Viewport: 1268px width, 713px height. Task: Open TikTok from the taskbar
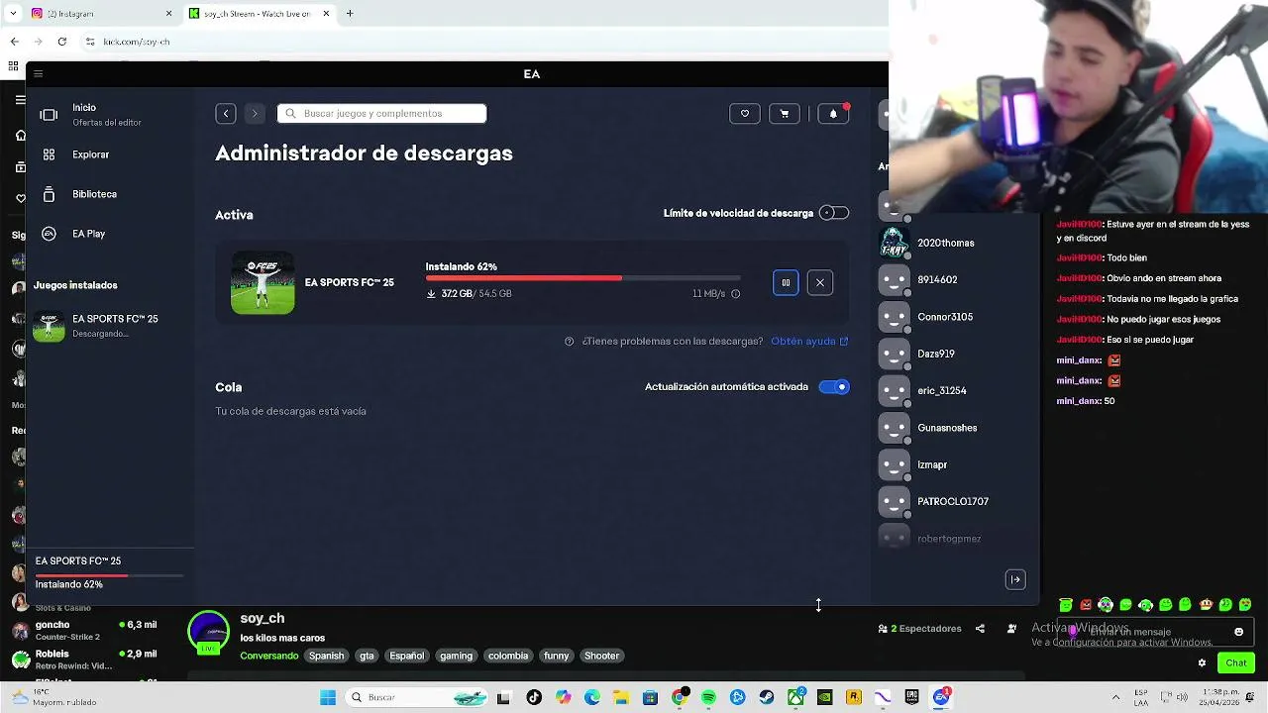point(534,697)
